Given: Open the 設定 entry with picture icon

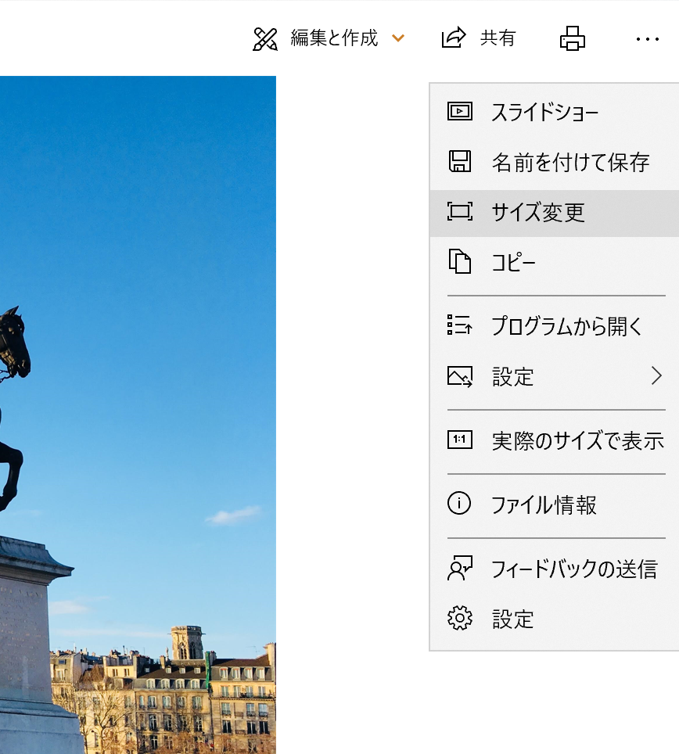Looking at the screenshot, I should click(513, 377).
